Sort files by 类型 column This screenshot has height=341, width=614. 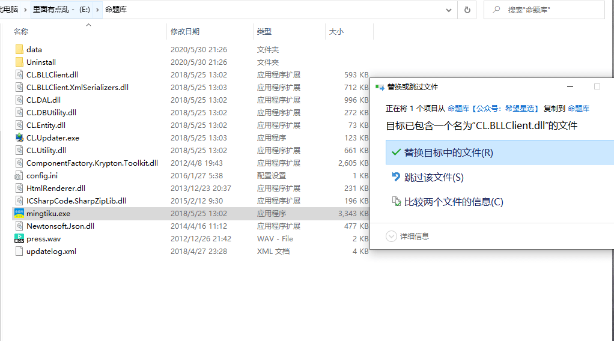(x=264, y=32)
